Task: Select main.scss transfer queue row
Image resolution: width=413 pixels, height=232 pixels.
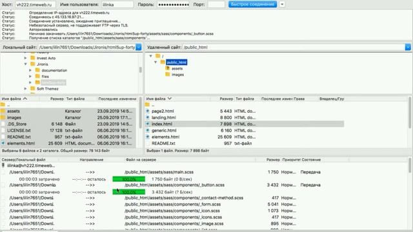Action: point(204,172)
